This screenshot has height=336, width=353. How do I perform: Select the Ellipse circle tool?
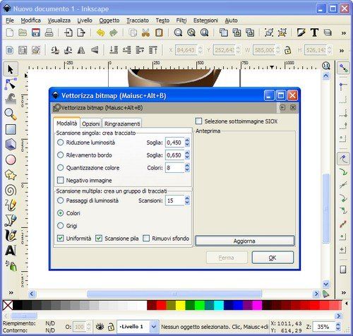pos(11,160)
